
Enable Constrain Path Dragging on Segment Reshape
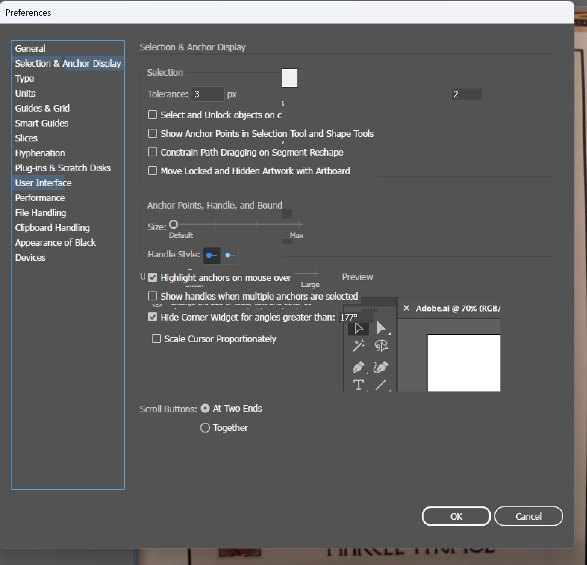153,152
